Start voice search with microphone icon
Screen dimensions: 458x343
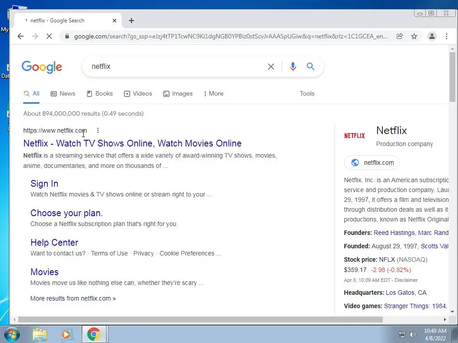(293, 67)
